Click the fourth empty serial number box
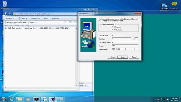The image size is (181, 102). click(128, 49)
